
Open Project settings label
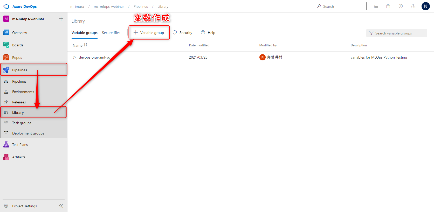[x=24, y=206]
